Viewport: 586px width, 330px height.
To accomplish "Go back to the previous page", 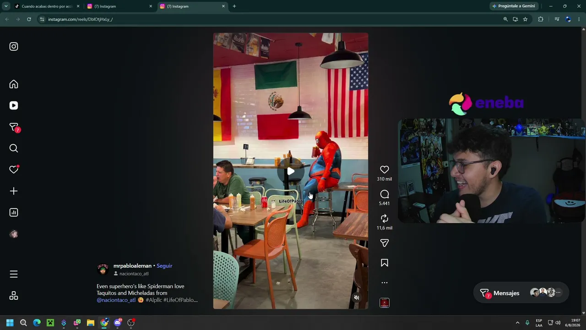I will point(7,19).
